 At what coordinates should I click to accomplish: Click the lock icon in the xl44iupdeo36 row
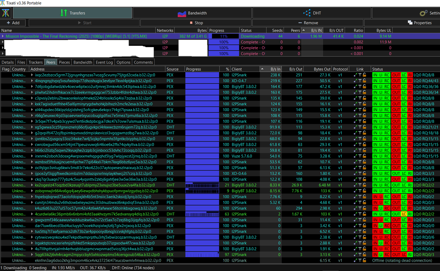[365, 110]
